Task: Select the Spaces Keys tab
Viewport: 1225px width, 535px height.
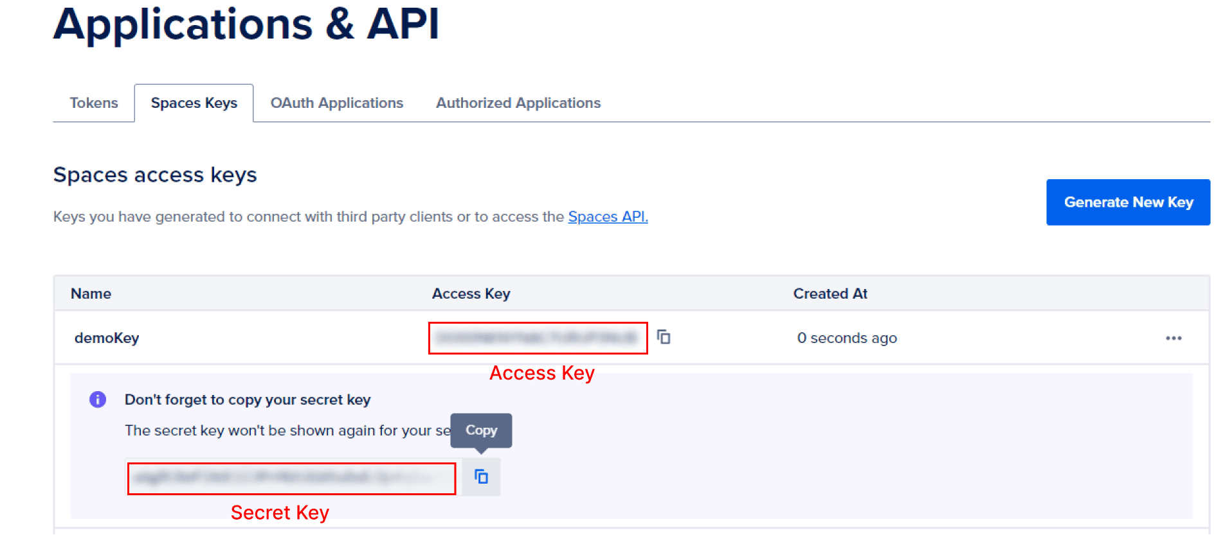Action: (x=194, y=103)
